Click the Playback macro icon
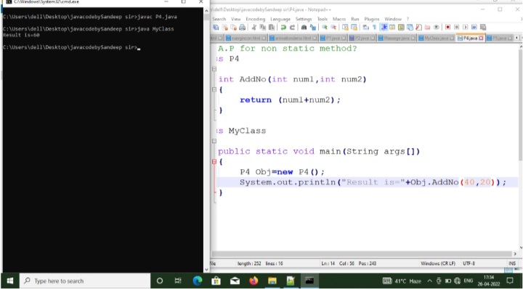 coord(465,28)
